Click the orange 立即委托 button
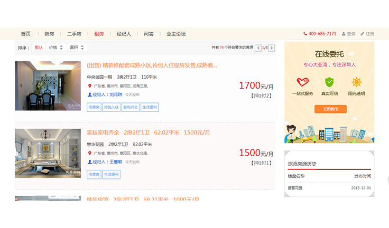389x228 pixels. tap(330, 109)
